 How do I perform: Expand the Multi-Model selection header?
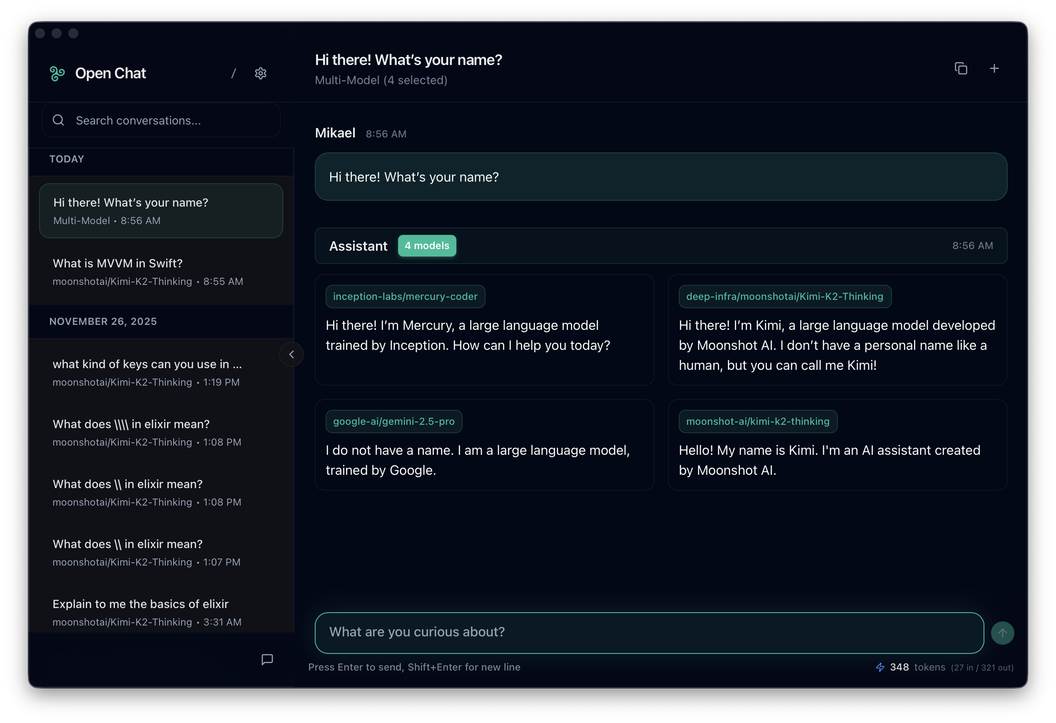click(381, 80)
